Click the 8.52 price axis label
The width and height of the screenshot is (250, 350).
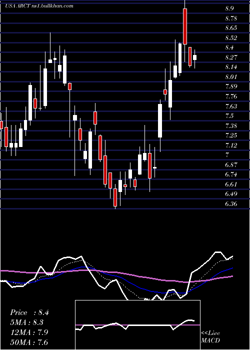coord(231,38)
